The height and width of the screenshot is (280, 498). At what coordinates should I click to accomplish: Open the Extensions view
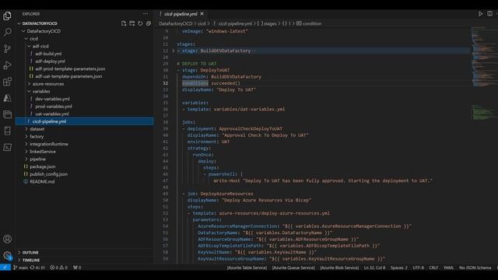coord(7,82)
